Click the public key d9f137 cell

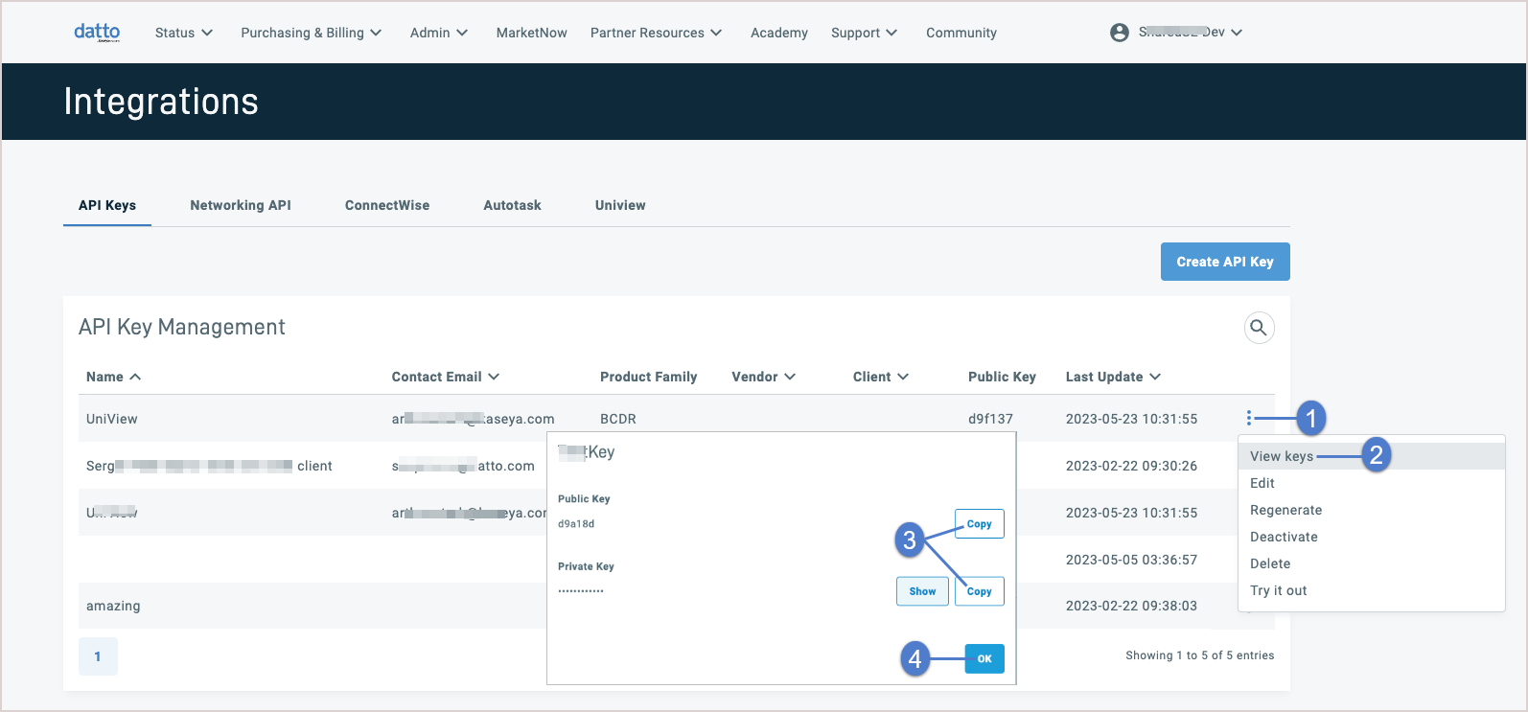pos(990,419)
